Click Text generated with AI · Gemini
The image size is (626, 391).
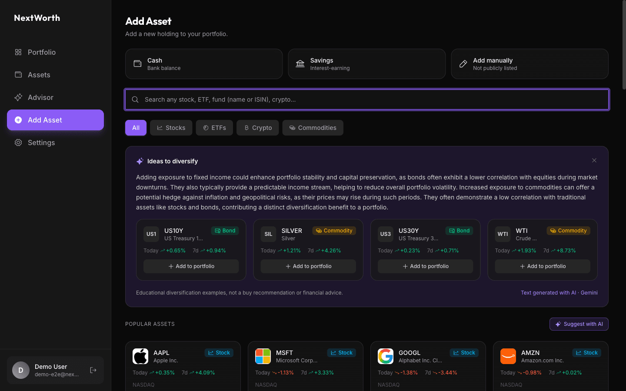point(559,293)
